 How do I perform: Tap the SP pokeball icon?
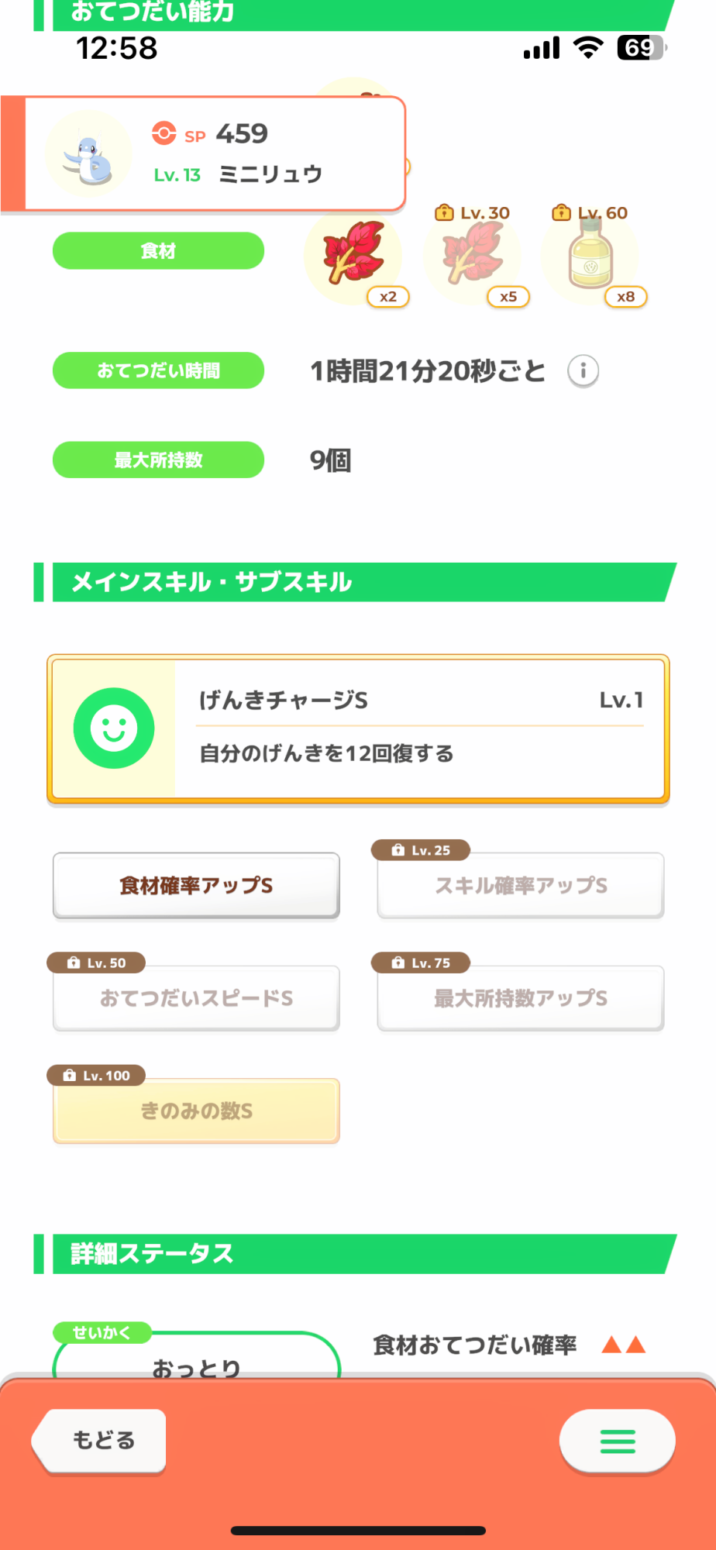[x=164, y=133]
